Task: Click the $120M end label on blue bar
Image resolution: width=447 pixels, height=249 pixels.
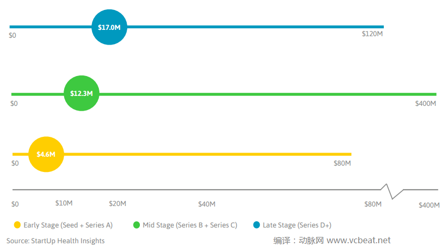Action: tap(372, 34)
